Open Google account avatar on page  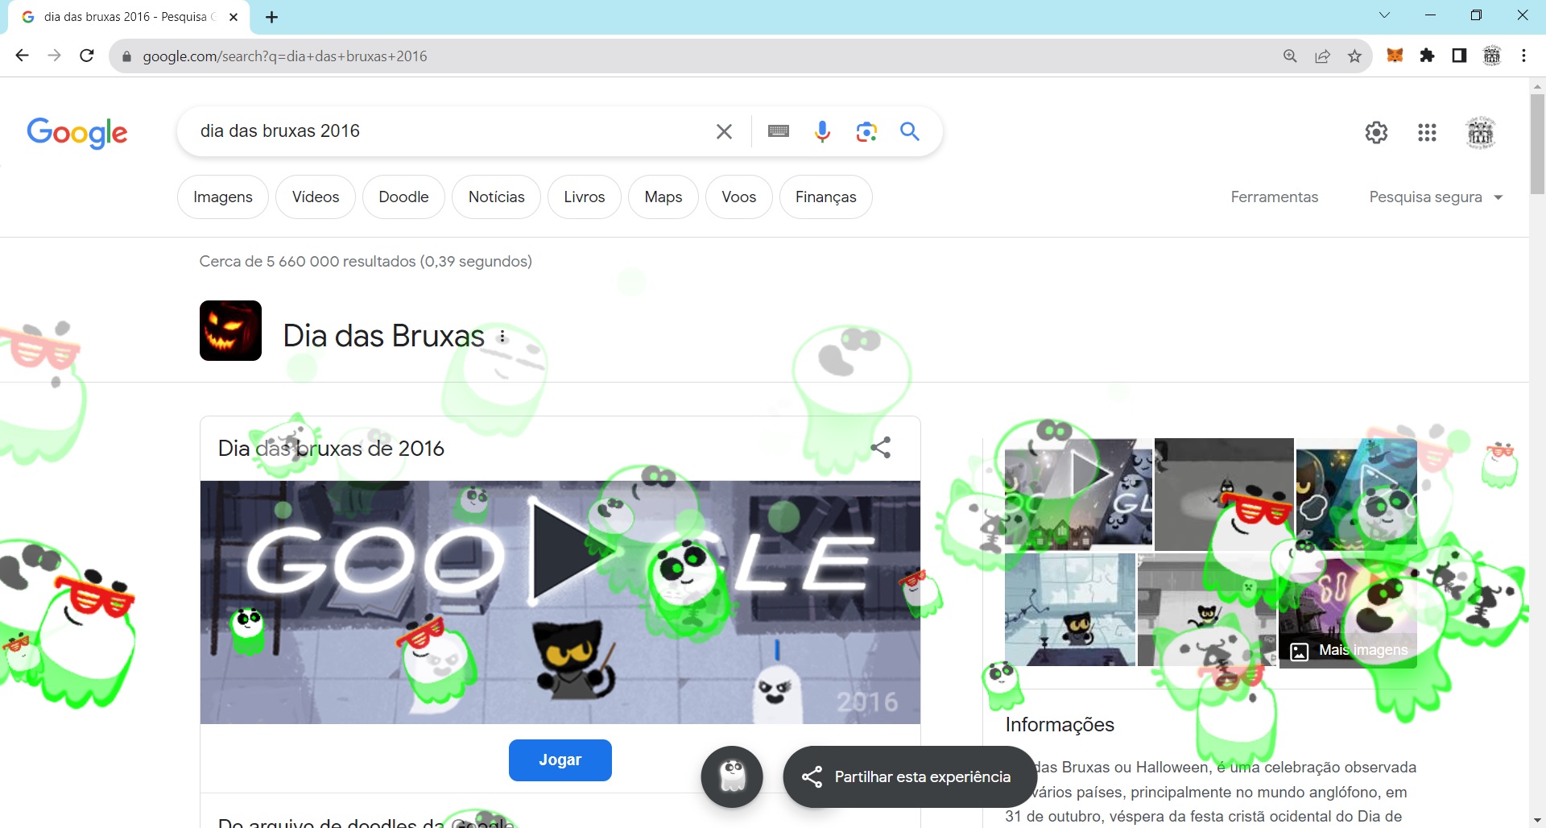(x=1481, y=132)
